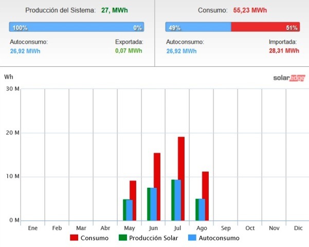Toggle the Producción Solar legend label
Viewport: 309px width, 247px height.
[x=153, y=238]
